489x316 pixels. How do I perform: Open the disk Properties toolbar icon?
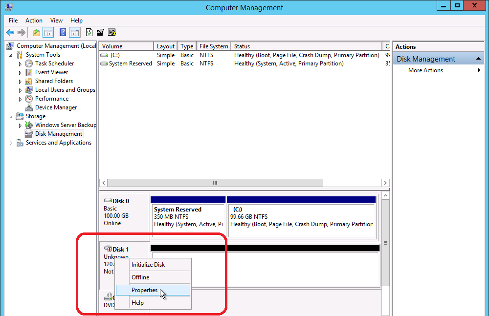coord(100,33)
